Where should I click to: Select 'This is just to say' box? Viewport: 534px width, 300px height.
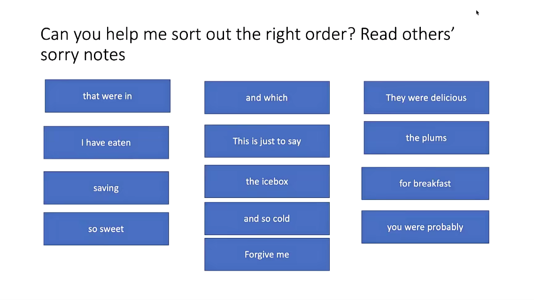tap(267, 141)
